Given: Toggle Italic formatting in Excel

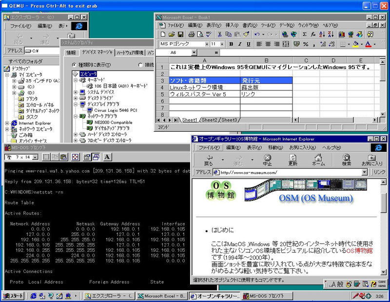Looking at the screenshot, I should pos(240,44).
